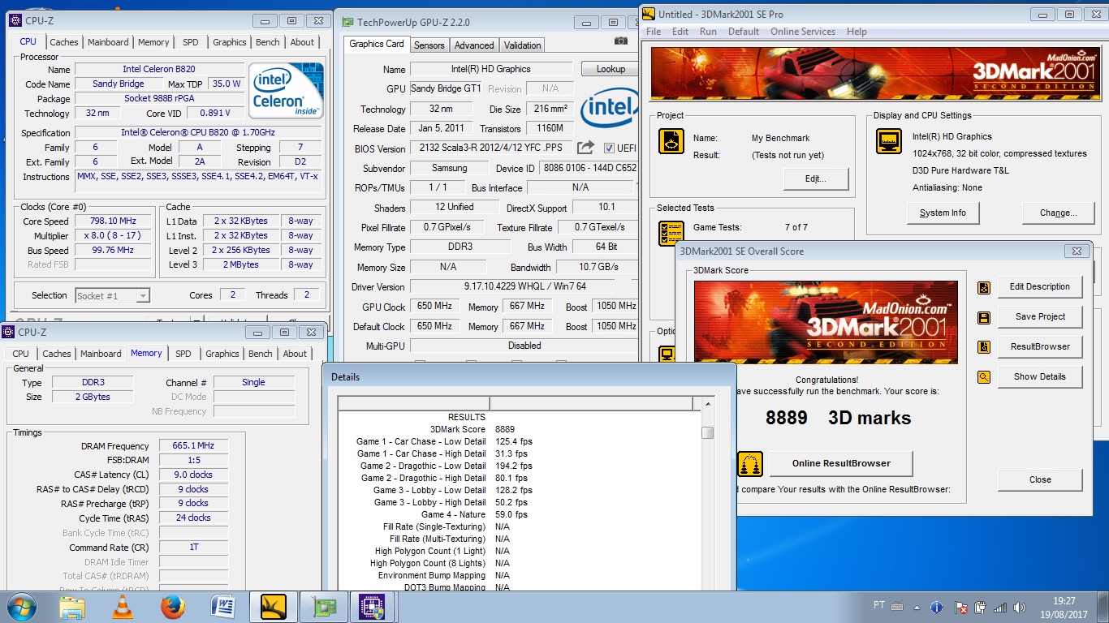Open Action Center flag tray icon
The width and height of the screenshot is (1109, 623).
coord(960,607)
